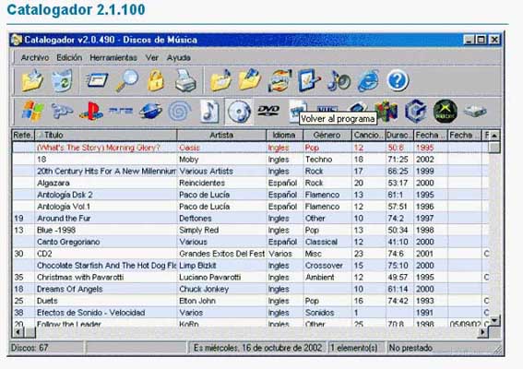Viewport: 523px width, 369px height.
Task: Click the circular arrows sync icon
Action: [279, 81]
